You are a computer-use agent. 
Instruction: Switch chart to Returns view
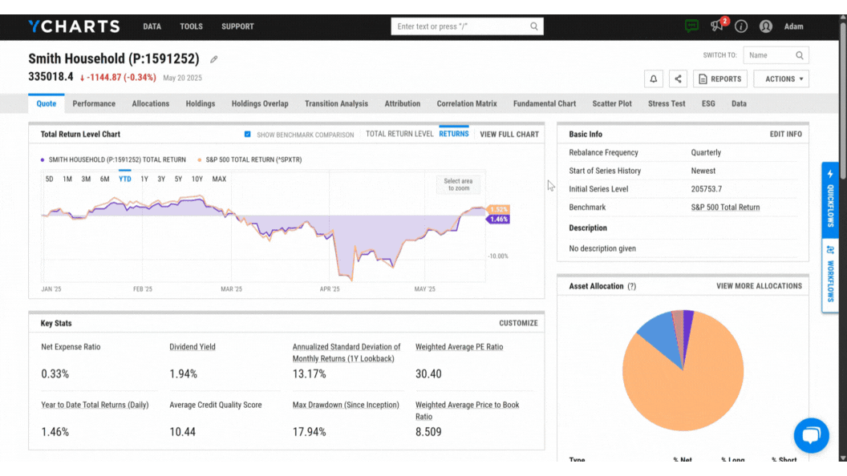click(454, 134)
